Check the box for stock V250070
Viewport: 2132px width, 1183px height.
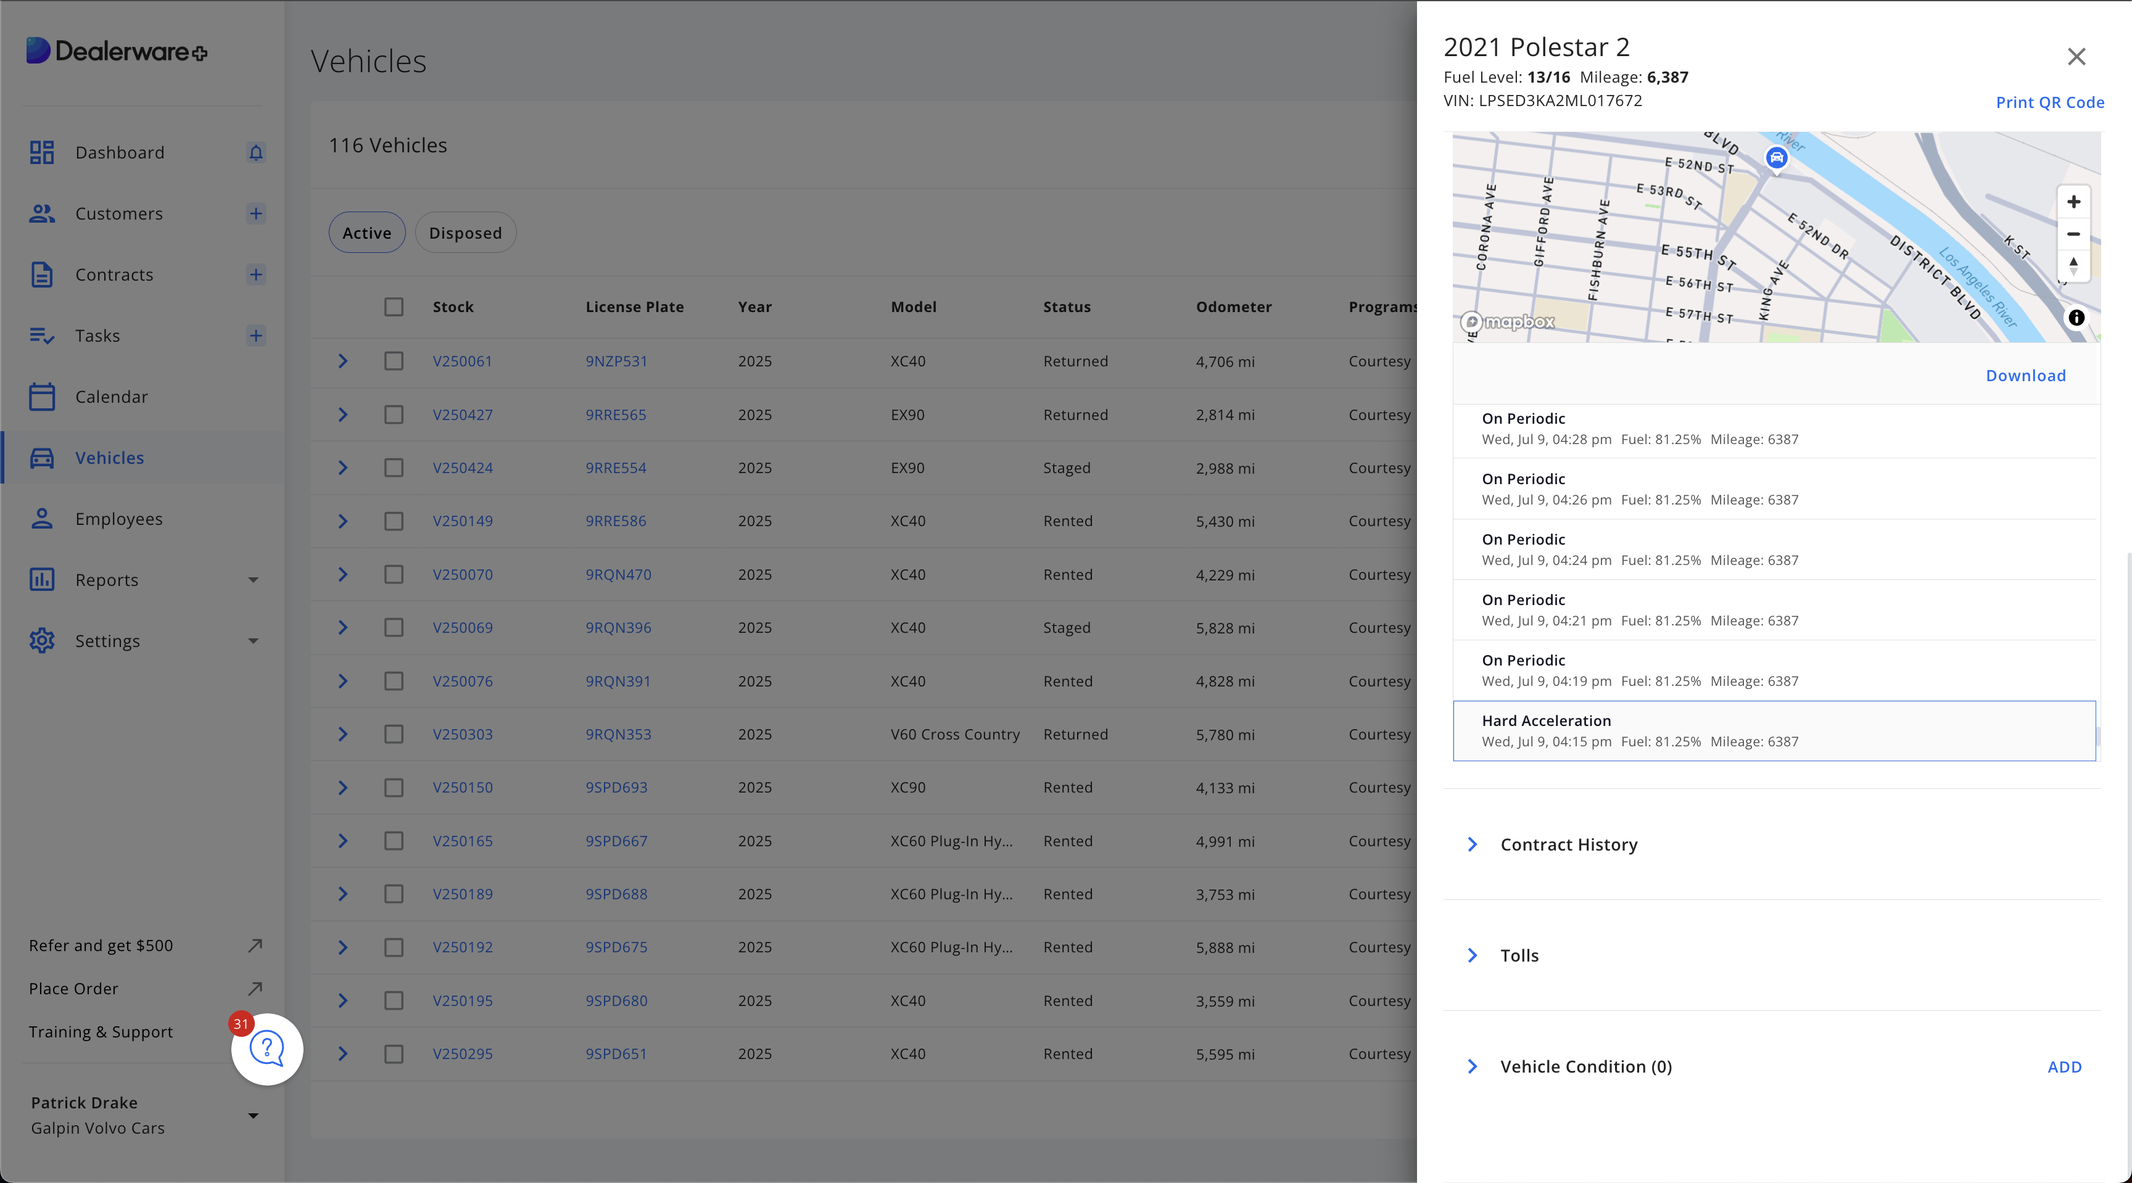(x=394, y=574)
